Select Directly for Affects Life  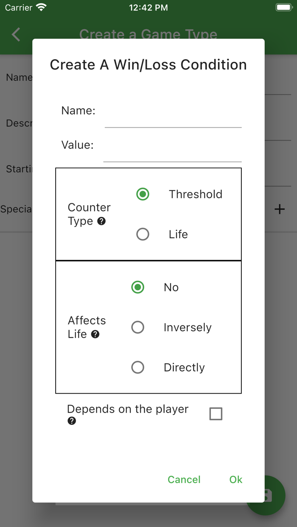(137, 367)
